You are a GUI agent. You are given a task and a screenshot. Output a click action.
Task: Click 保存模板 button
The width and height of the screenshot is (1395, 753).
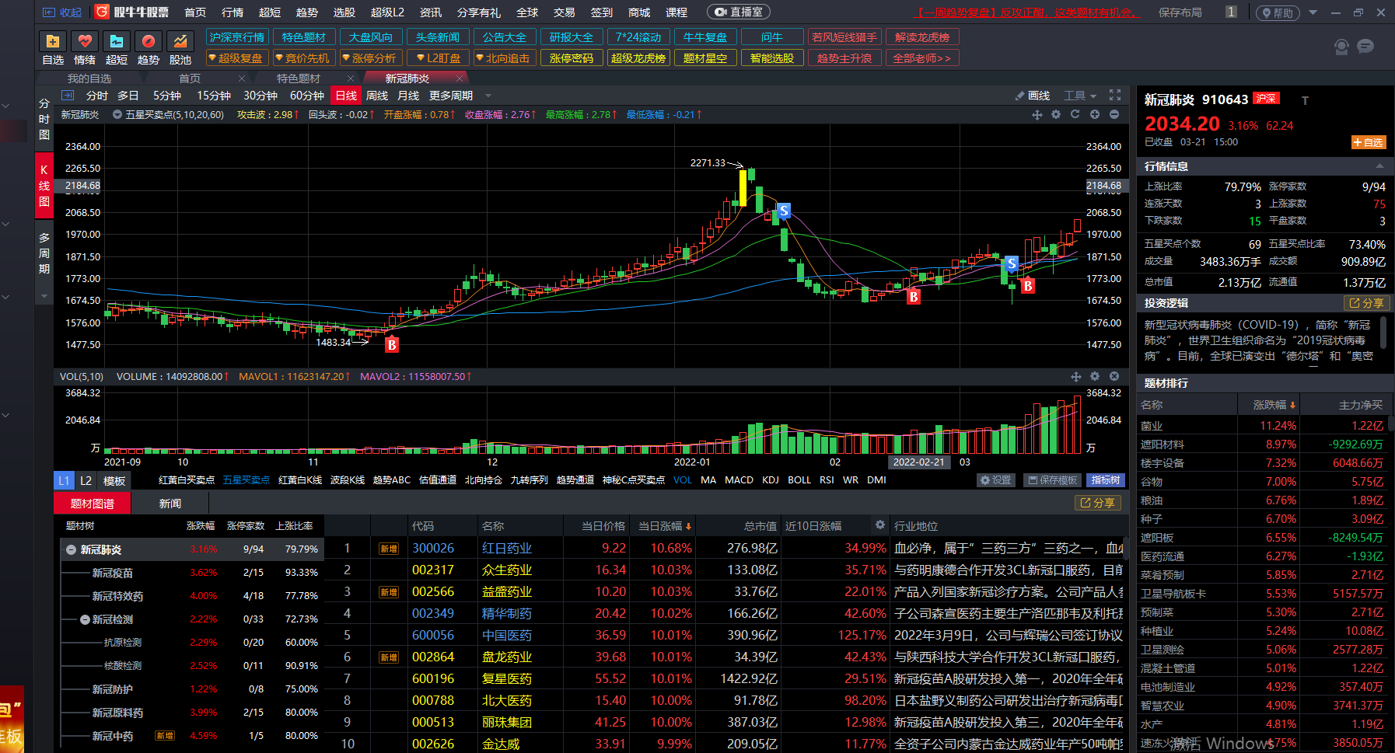pyautogui.click(x=1053, y=480)
